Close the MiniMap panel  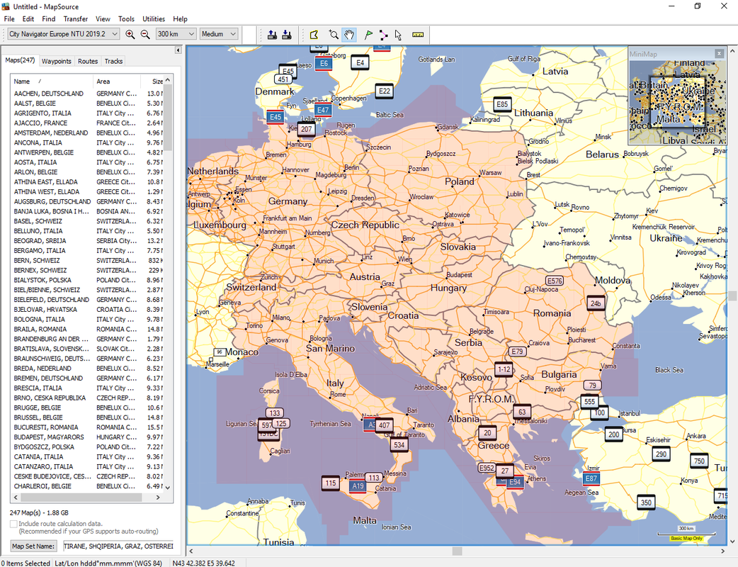pyautogui.click(x=719, y=54)
